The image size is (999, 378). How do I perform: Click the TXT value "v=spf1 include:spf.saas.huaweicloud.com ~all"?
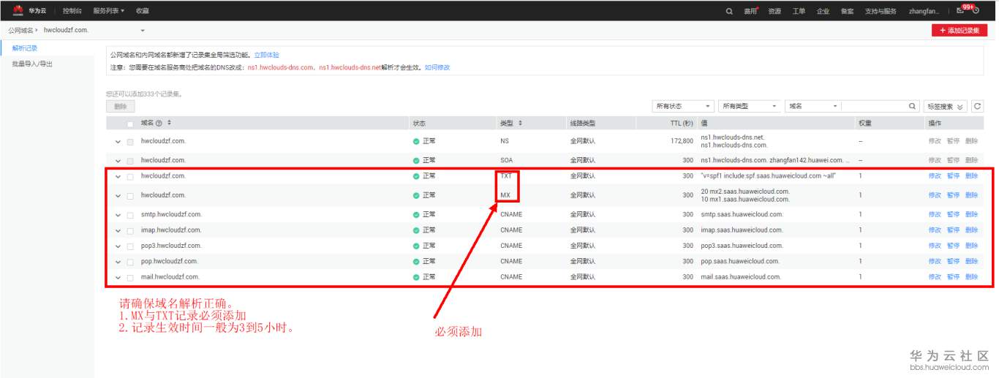pyautogui.click(x=767, y=175)
